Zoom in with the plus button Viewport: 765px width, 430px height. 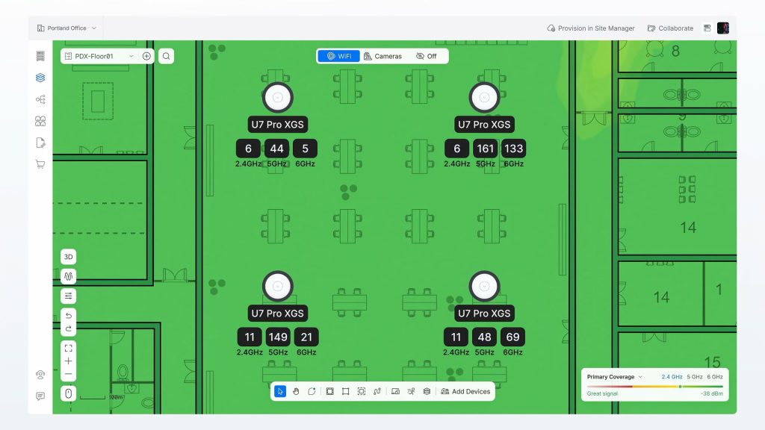pos(68,361)
